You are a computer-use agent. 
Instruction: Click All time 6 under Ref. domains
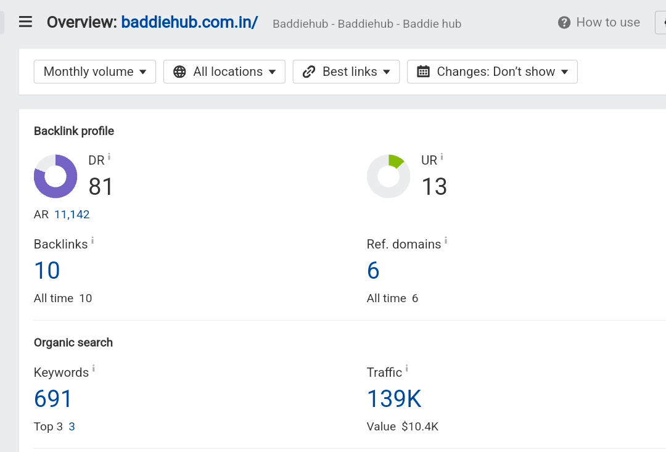pos(392,298)
